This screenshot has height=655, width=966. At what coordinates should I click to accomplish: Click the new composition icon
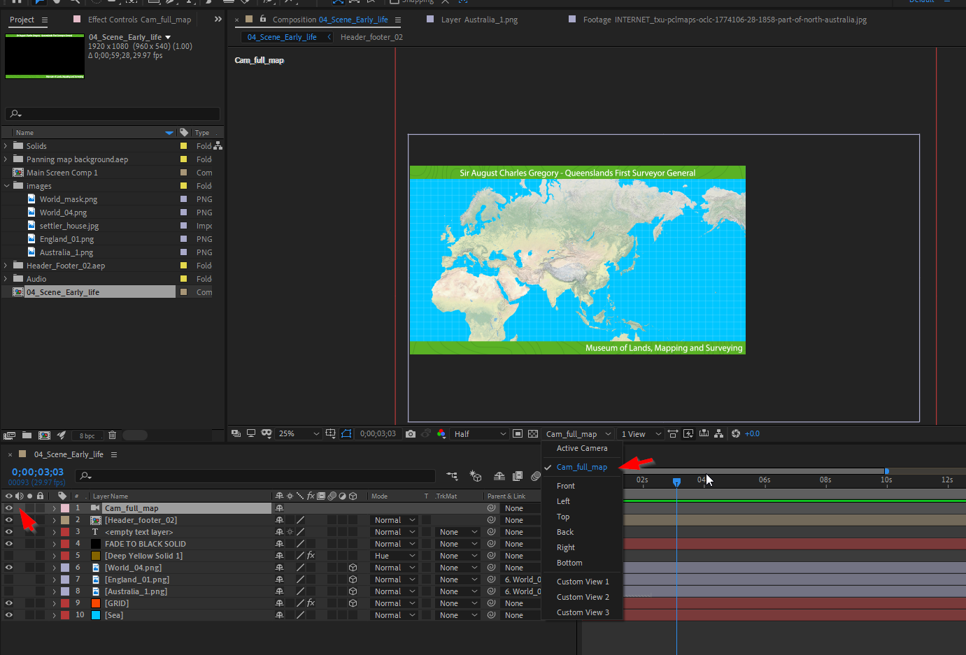44,436
